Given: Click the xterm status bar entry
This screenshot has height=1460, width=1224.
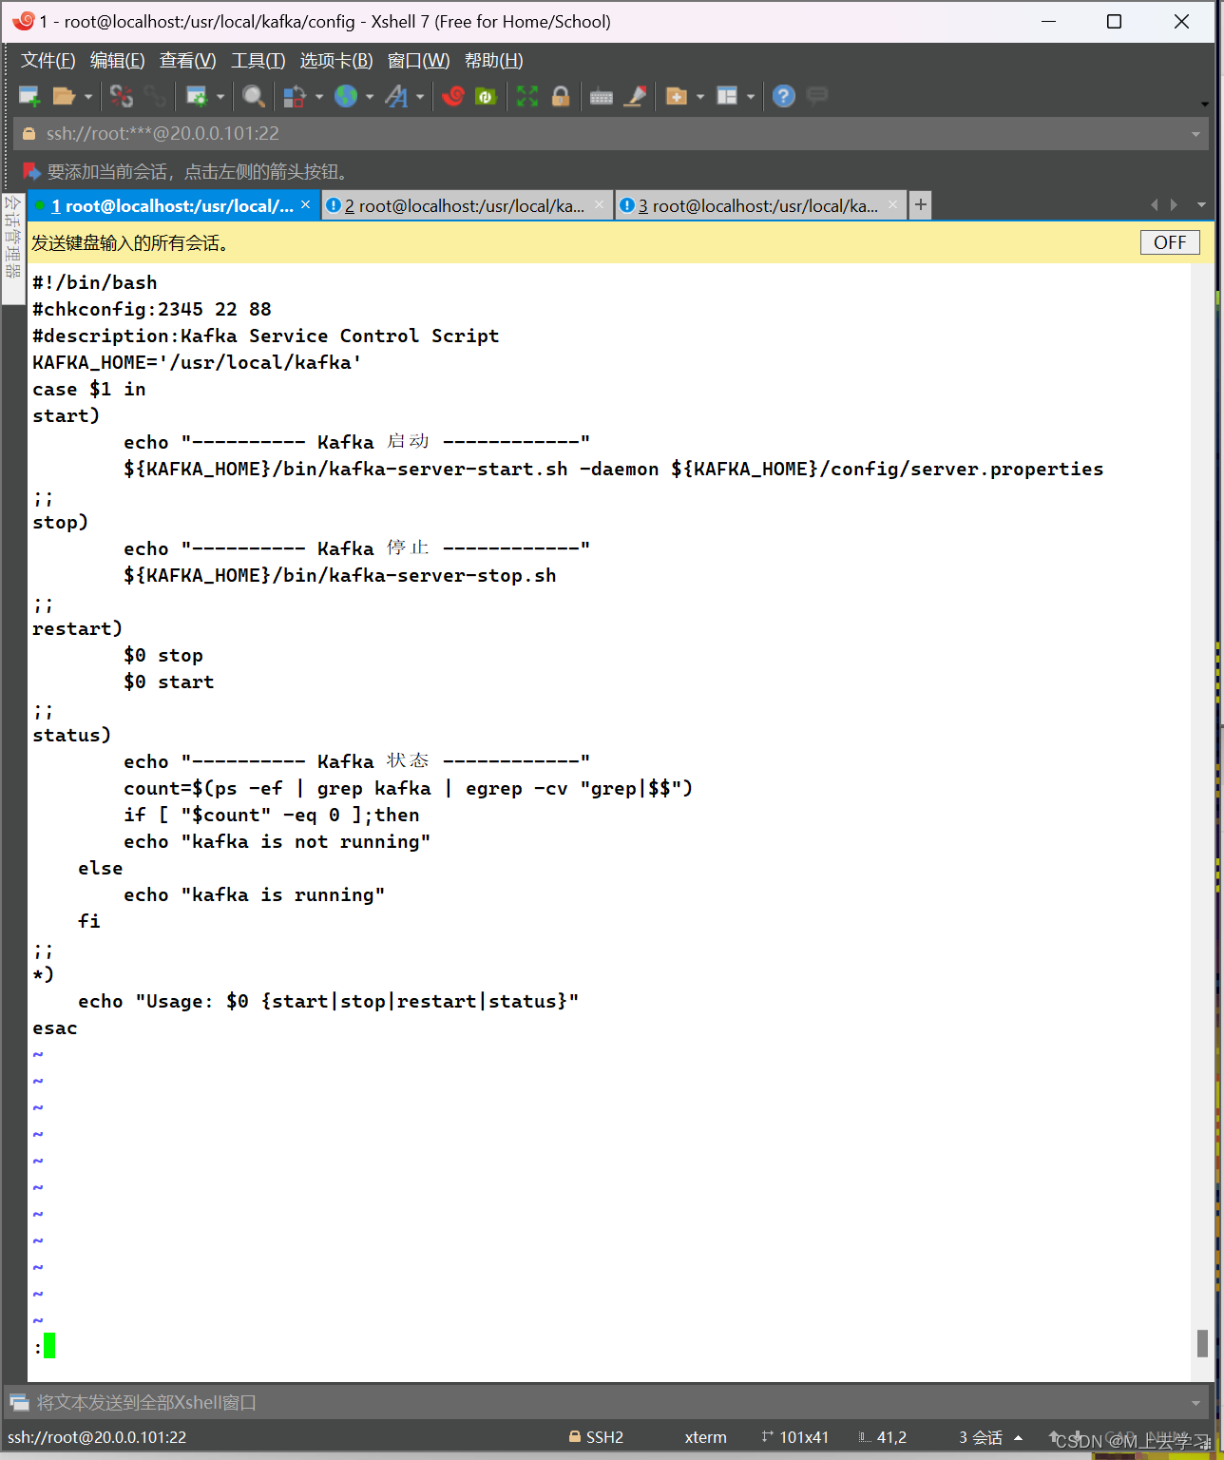Looking at the screenshot, I should [706, 1437].
